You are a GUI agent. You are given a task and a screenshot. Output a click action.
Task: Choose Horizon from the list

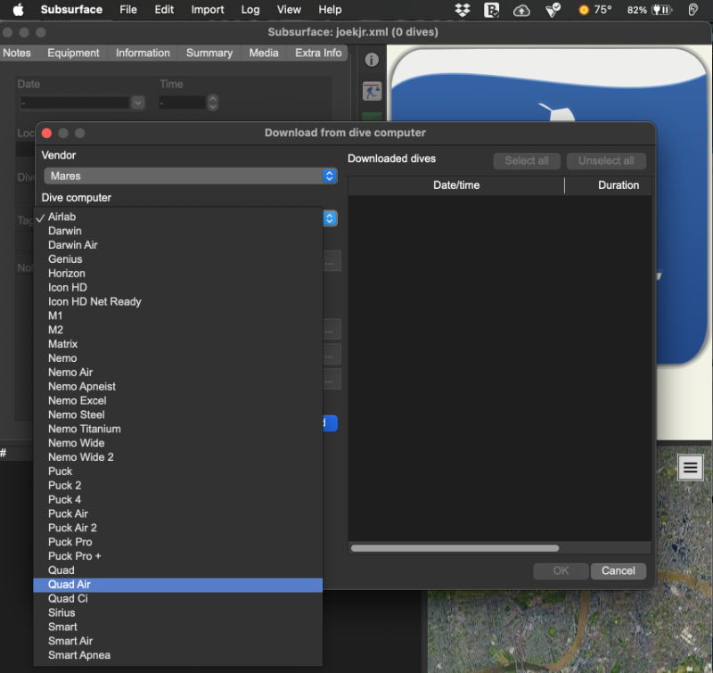[177, 273]
